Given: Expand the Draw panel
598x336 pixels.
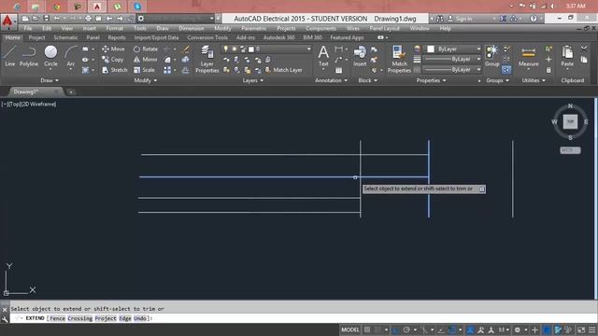Looking at the screenshot, I should (50, 80).
